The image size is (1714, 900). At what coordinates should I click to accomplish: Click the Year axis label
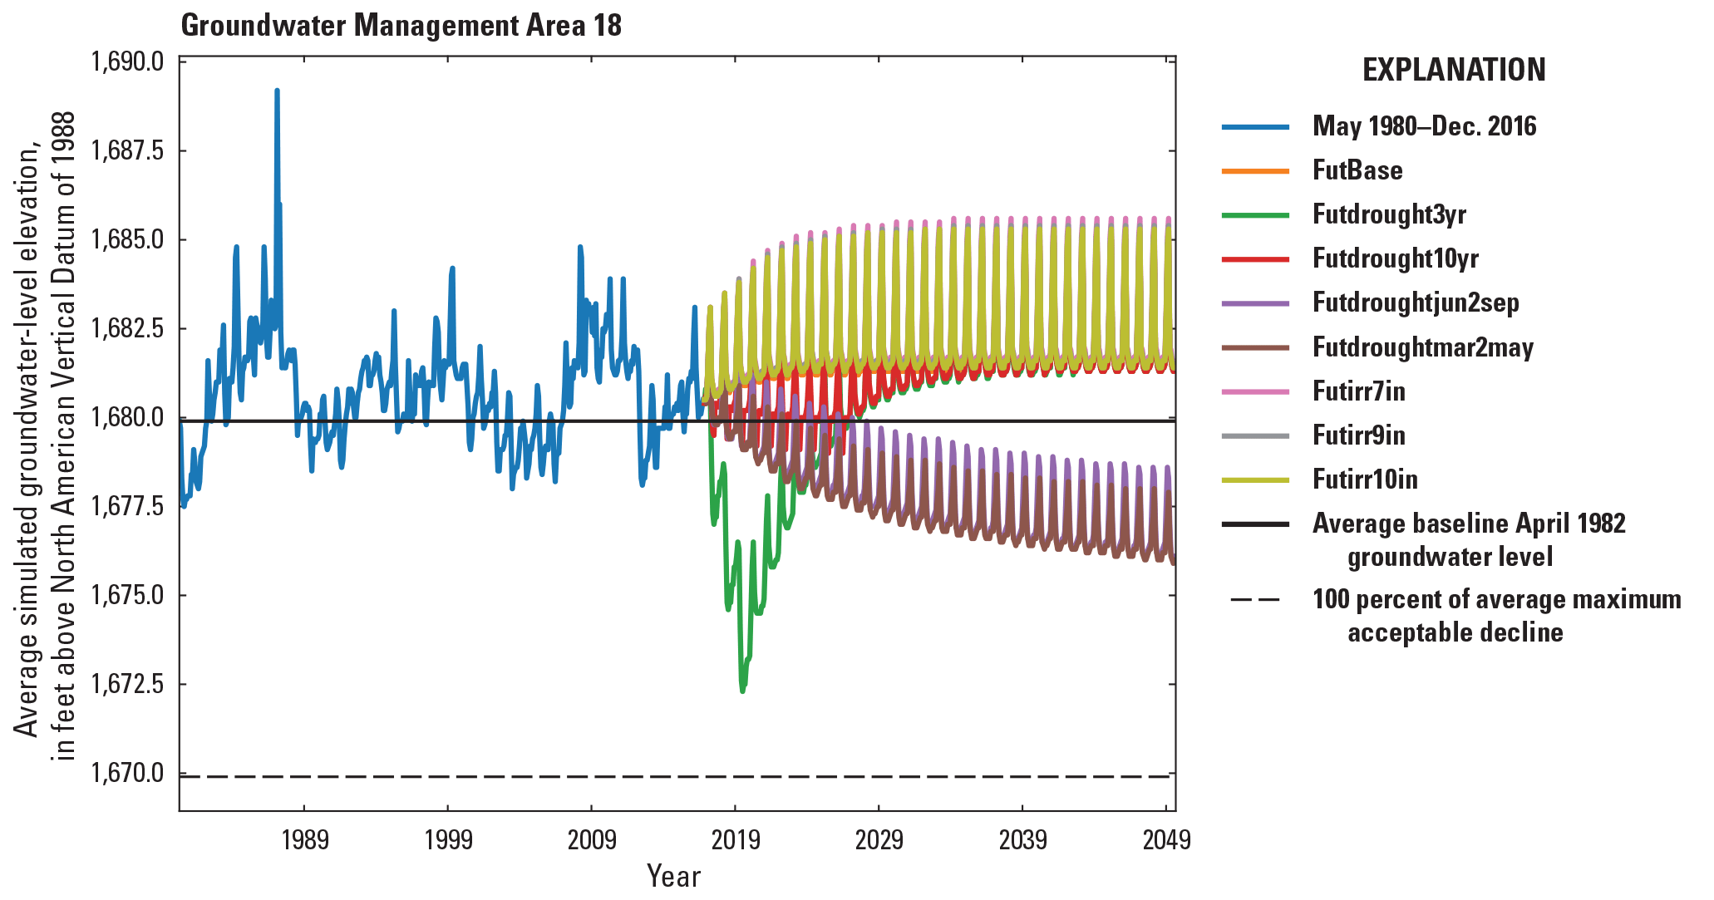(675, 874)
